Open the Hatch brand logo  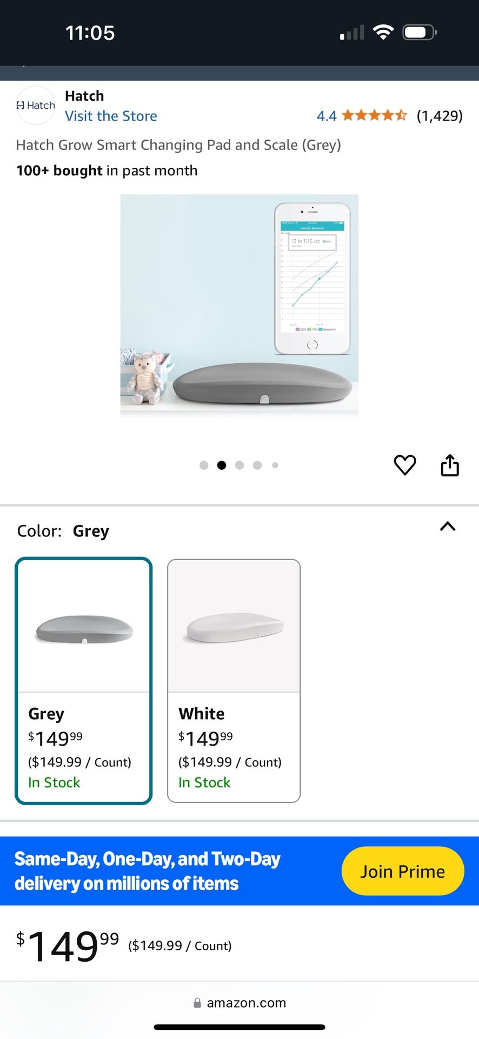pos(35,105)
